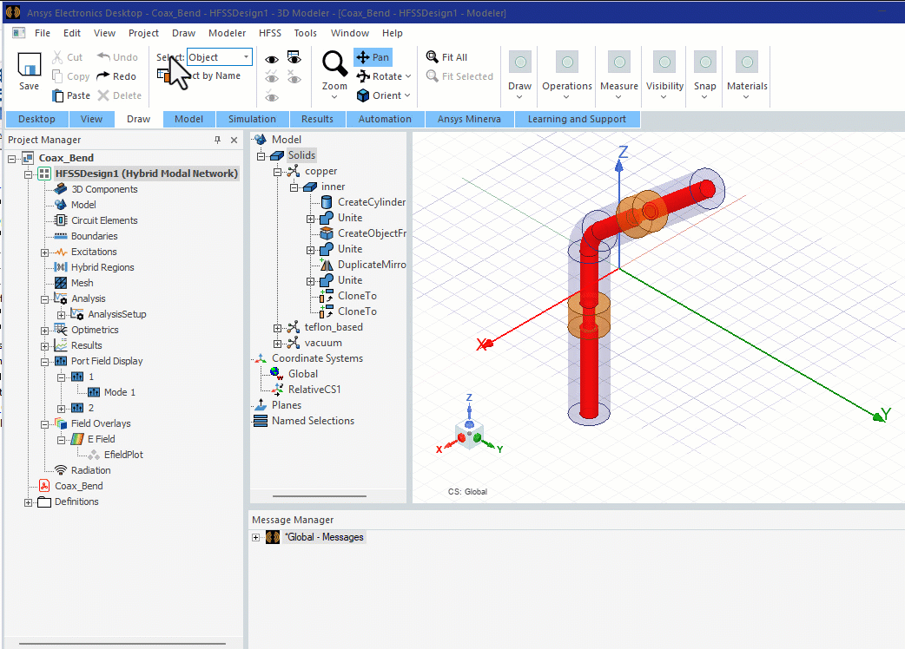Close the Project Manager panel
The width and height of the screenshot is (905, 649).
(x=234, y=140)
